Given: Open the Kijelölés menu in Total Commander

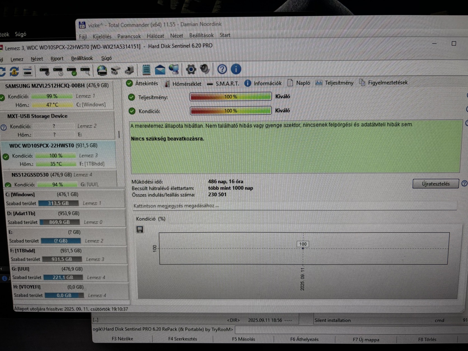Looking at the screenshot, I should (x=102, y=37).
